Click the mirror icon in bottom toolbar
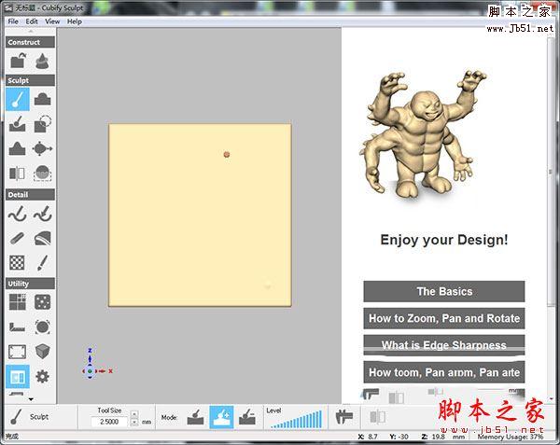The image size is (560, 445). [377, 416]
